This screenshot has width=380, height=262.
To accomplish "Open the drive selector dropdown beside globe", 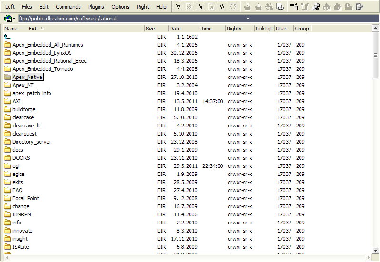I will pos(14,19).
